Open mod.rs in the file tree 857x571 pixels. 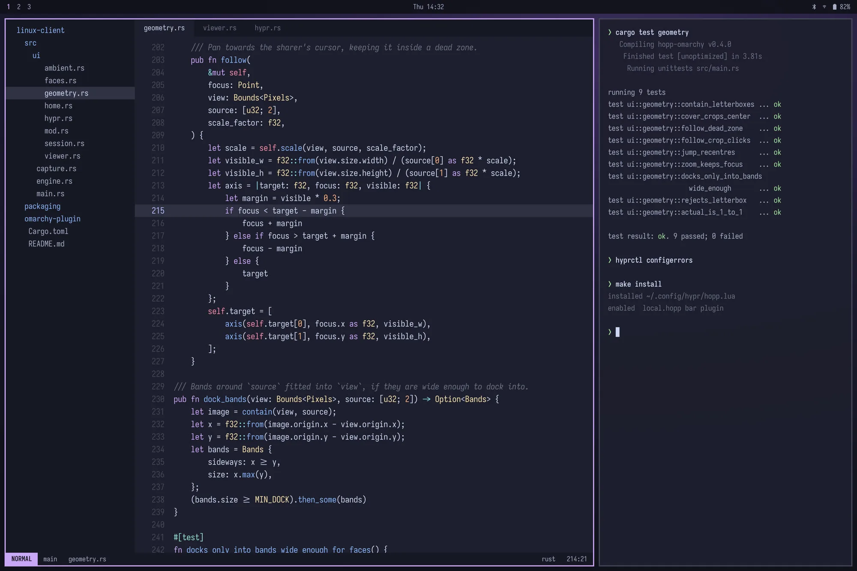tap(56, 131)
